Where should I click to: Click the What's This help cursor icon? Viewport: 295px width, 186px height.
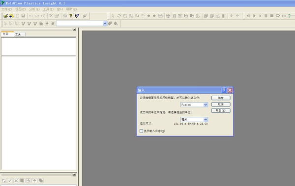77,16
